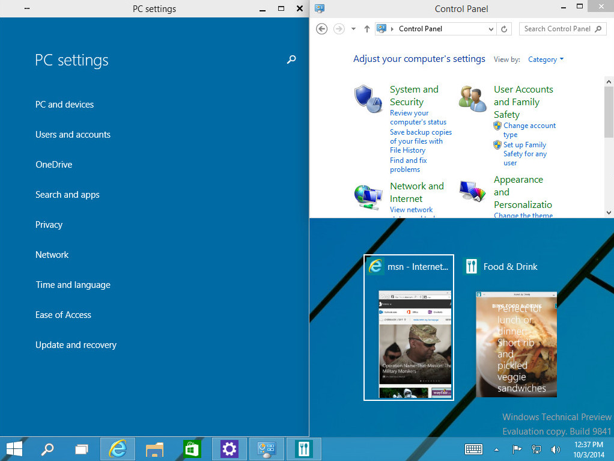Click the Appearance and Personalization monitor icon
Image resolution: width=614 pixels, height=461 pixels.
pyautogui.click(x=472, y=191)
